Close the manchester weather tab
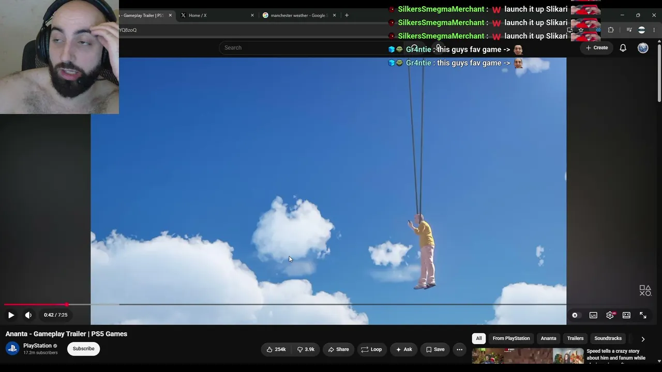Viewport: 662px width, 372px height. (x=334, y=16)
